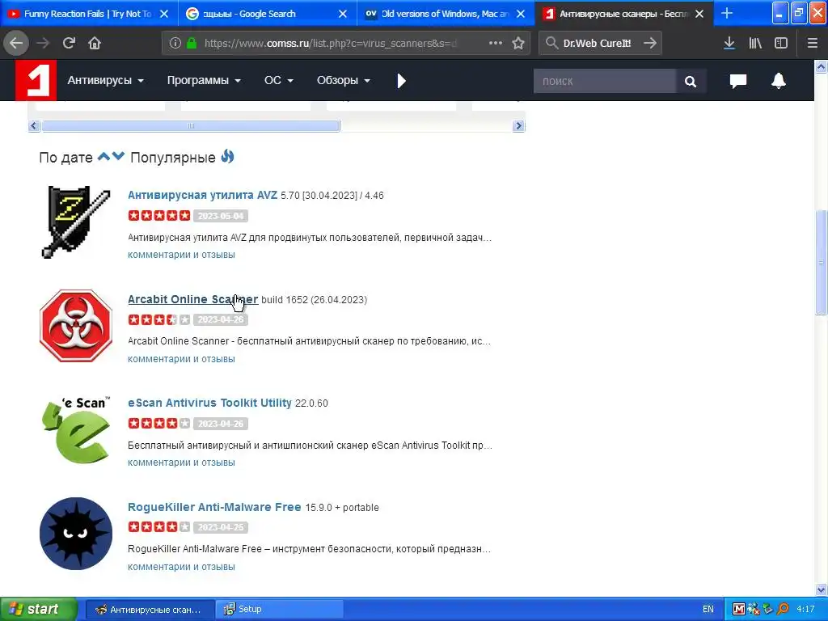Expand the Обзоры dropdown menu
The image size is (828, 621).
pyautogui.click(x=343, y=80)
